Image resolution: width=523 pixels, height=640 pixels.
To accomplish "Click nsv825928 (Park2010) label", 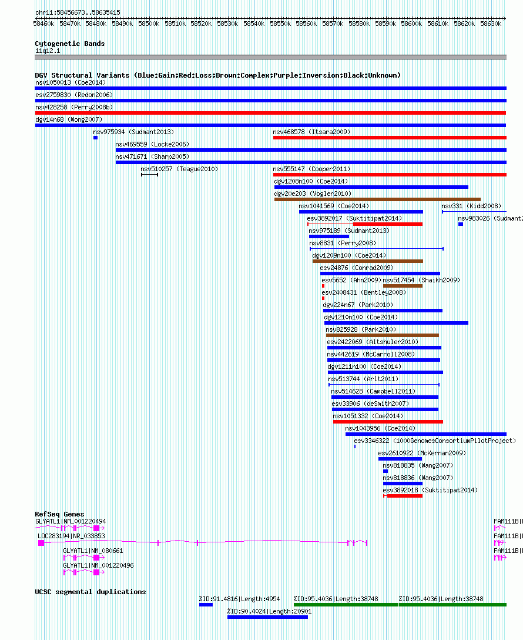I will point(361,329).
